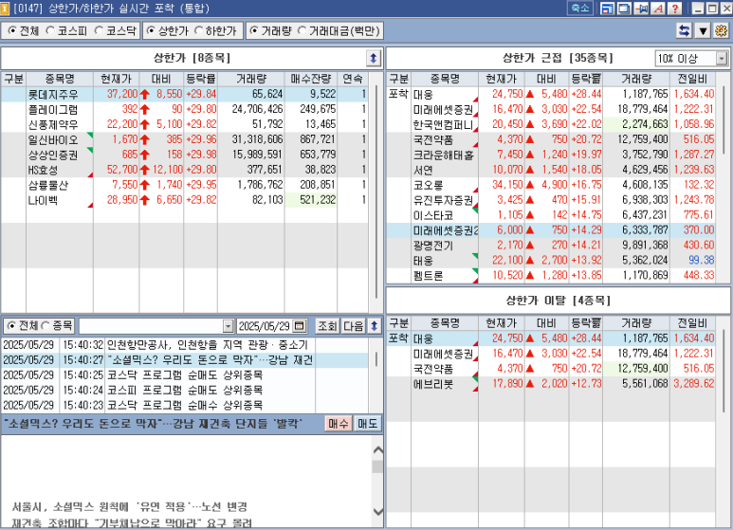Screen dimensions: 733x530
Task: Open the black triangle dropdown near gear
Action: 703,31
